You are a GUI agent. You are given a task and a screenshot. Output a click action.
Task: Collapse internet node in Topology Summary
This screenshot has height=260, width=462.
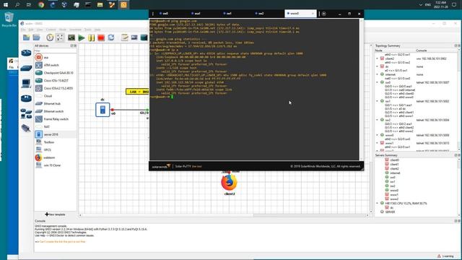[378, 74]
